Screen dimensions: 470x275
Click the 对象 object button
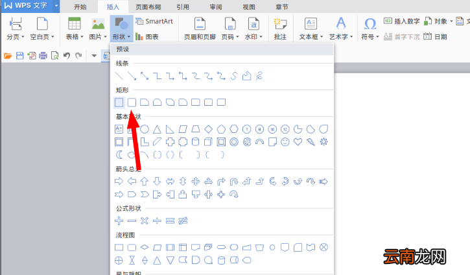point(438,21)
